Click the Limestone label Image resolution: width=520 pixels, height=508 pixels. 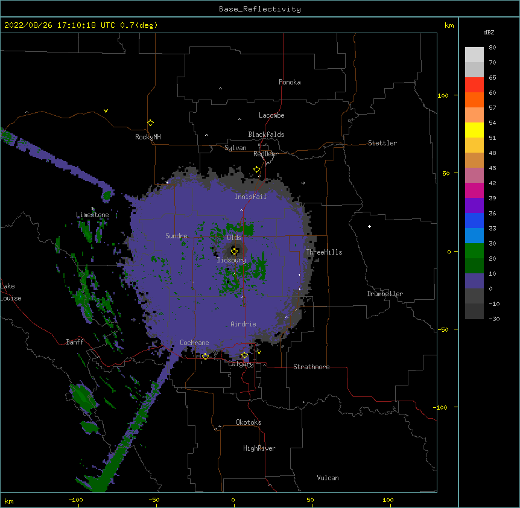pyautogui.click(x=92, y=215)
